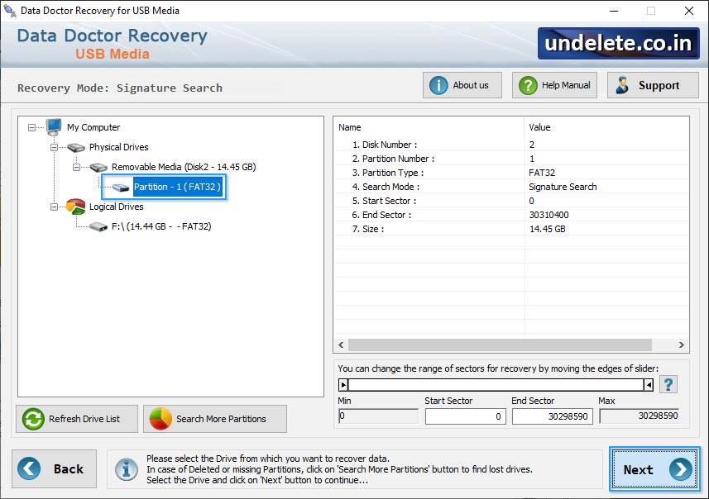709x499 pixels.
Task: Click inside the Start Sector input field
Action: point(466,417)
